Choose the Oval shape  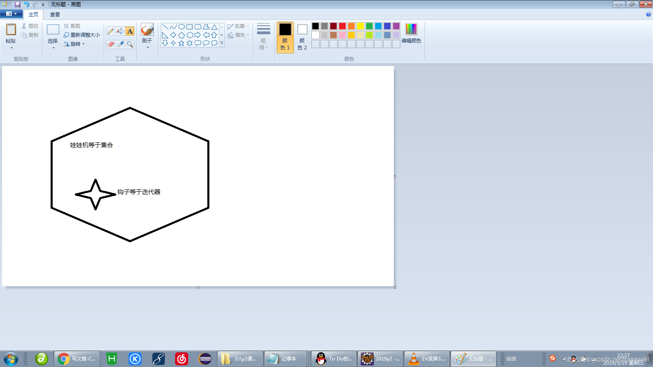point(182,27)
